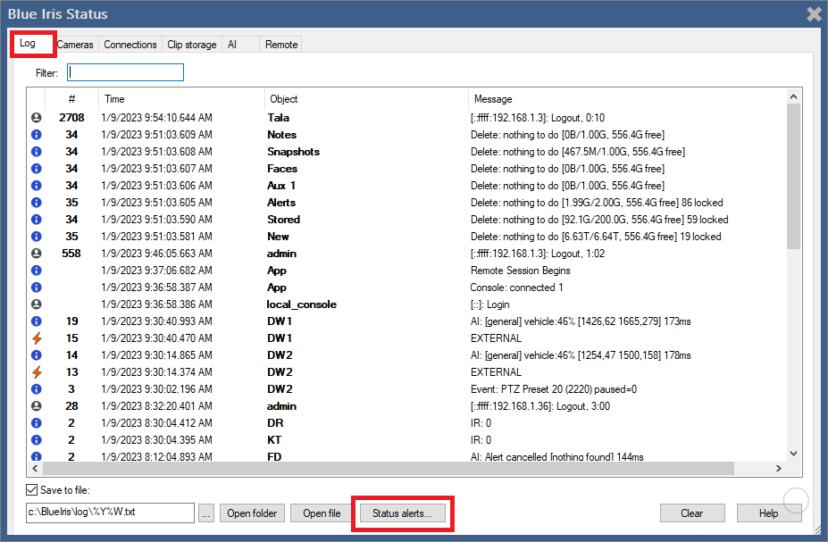Select the 'Console: connected 1' message
The image size is (828, 542).
(x=516, y=288)
